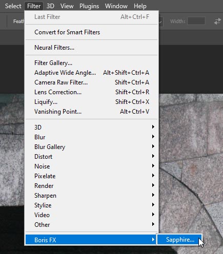
Task: Expand the 3D filter submenu
Action: pyautogui.click(x=92, y=128)
